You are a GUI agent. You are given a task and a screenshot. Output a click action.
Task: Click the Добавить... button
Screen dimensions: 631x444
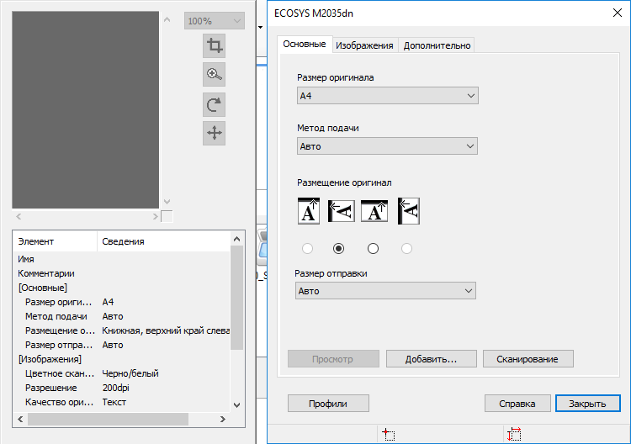coord(431,359)
